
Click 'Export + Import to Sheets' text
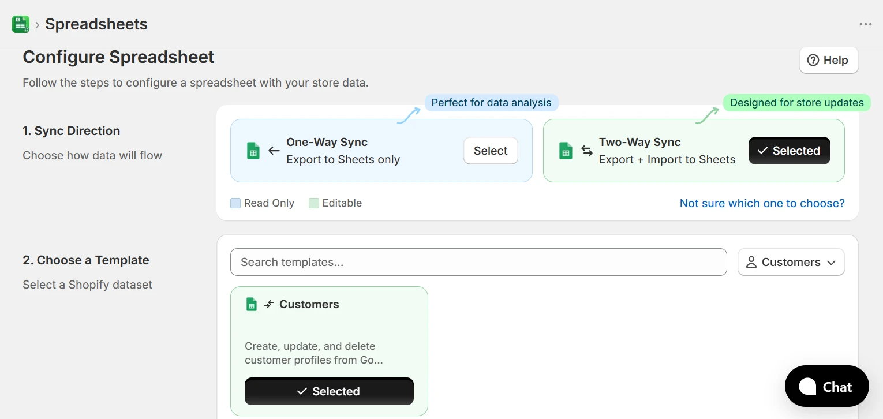(x=667, y=159)
